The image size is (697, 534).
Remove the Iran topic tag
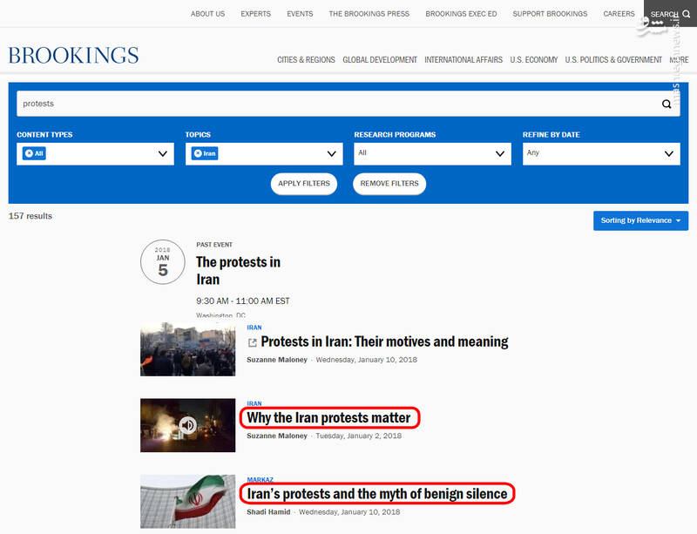tap(199, 153)
